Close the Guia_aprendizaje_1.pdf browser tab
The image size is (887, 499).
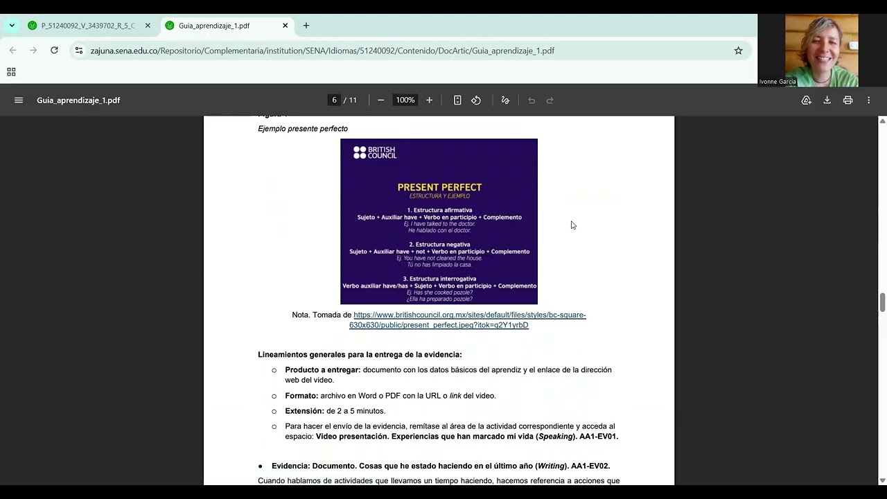(x=285, y=26)
